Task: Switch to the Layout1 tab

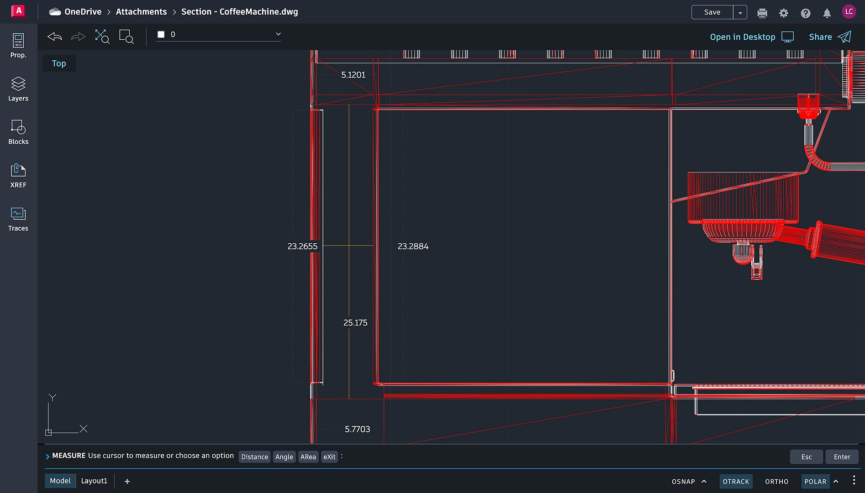Action: click(x=94, y=481)
